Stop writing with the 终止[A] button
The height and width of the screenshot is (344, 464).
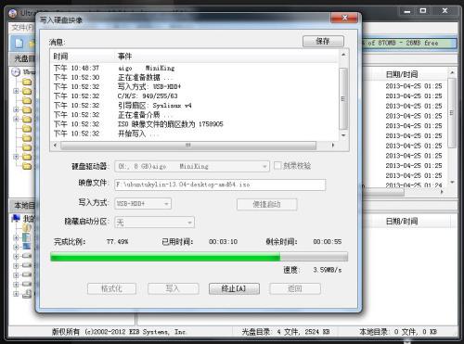pos(234,288)
